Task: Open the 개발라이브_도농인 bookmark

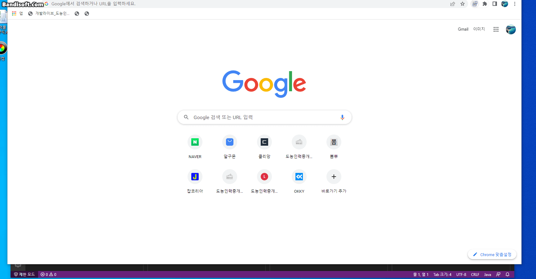Action: 49,14
